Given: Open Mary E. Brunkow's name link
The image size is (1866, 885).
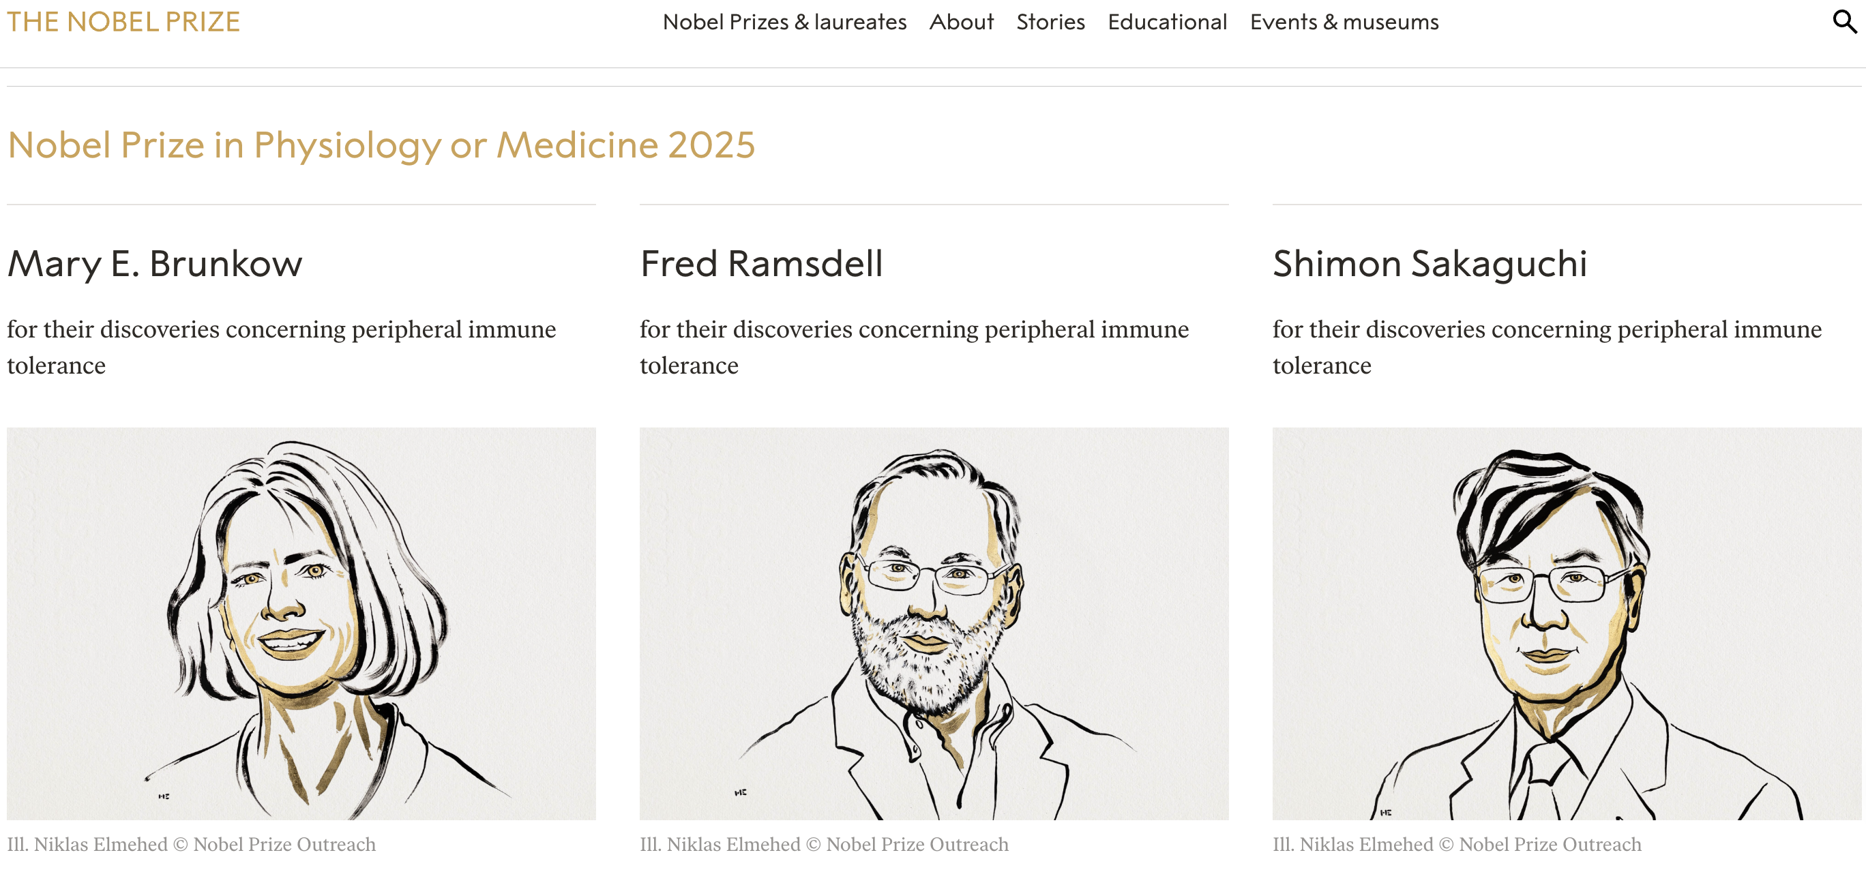Looking at the screenshot, I should pyautogui.click(x=154, y=264).
